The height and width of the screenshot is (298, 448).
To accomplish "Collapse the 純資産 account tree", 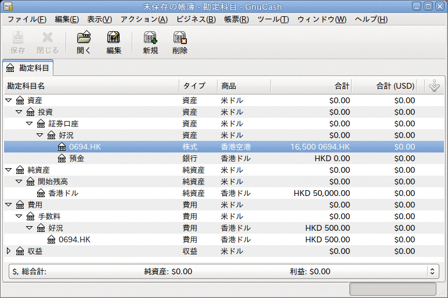I will pos(9,170).
